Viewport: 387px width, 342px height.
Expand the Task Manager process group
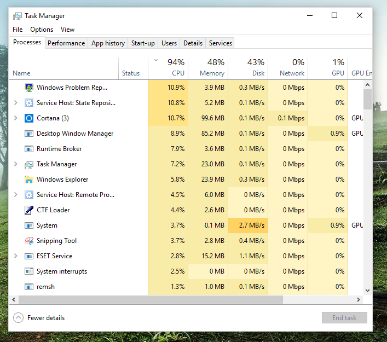tap(16, 164)
